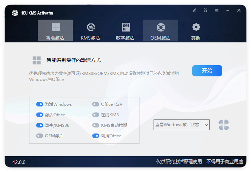
Task: Disable the 数字/KMS38 switch
Action: click(40, 125)
